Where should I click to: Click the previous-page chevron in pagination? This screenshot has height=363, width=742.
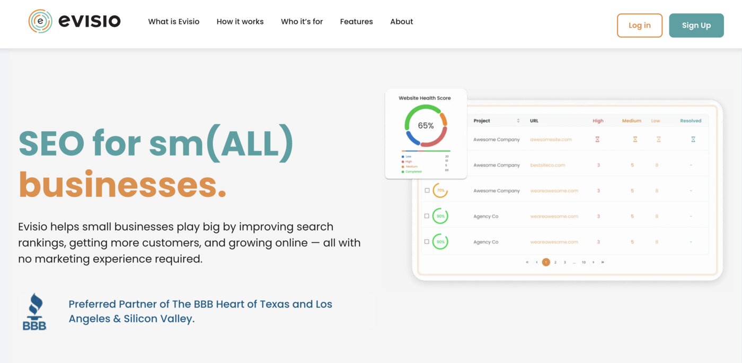(x=536, y=262)
